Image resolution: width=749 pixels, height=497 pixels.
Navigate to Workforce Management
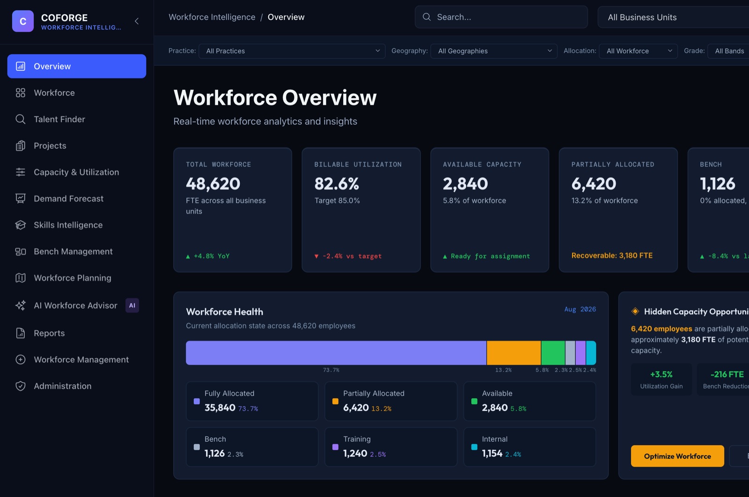click(77, 359)
